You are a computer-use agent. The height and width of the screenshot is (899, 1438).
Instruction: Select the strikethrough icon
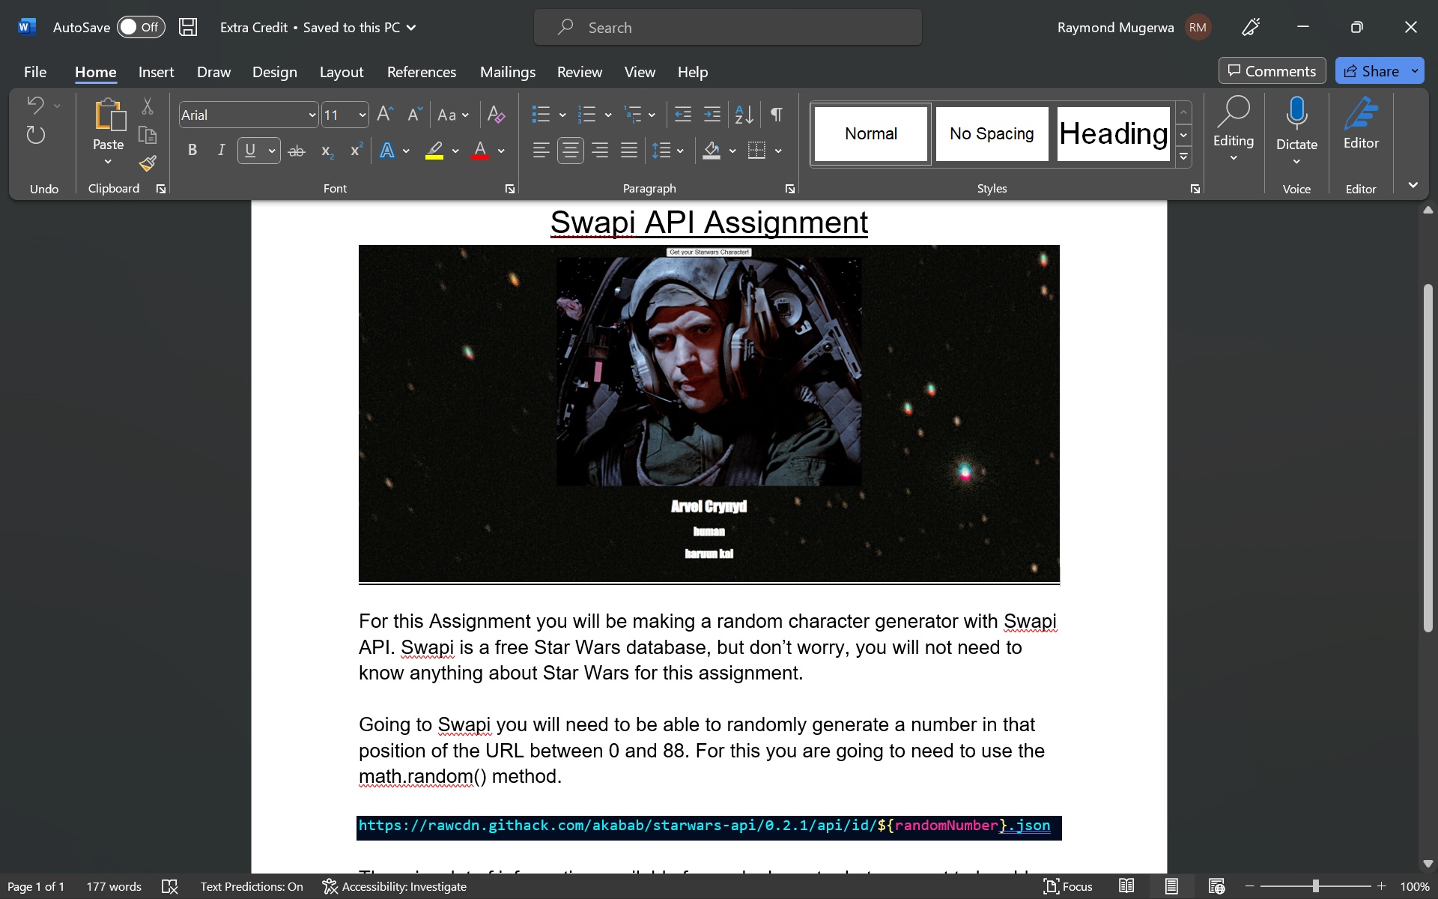coord(296,151)
